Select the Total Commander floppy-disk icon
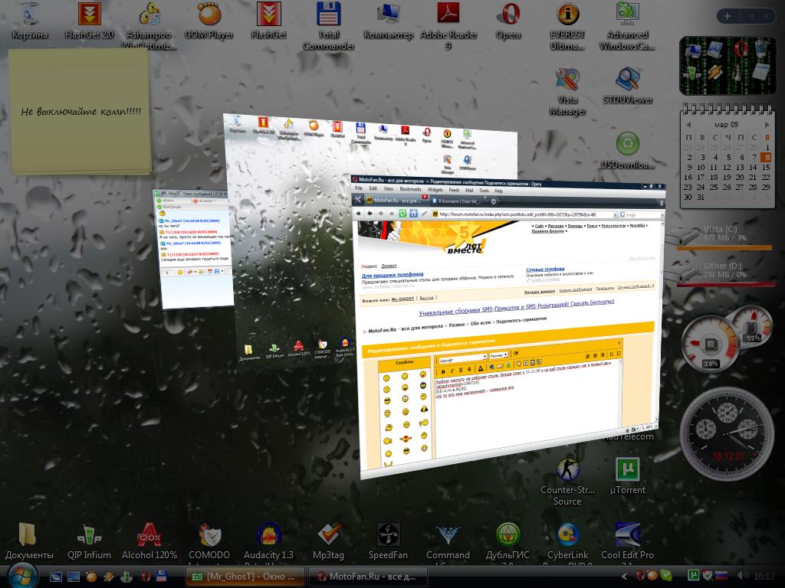Image resolution: width=785 pixels, height=588 pixels. pyautogui.click(x=328, y=25)
